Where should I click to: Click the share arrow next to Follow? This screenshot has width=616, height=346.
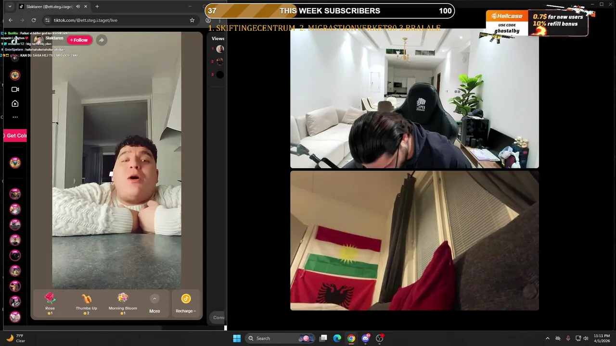[x=101, y=40]
